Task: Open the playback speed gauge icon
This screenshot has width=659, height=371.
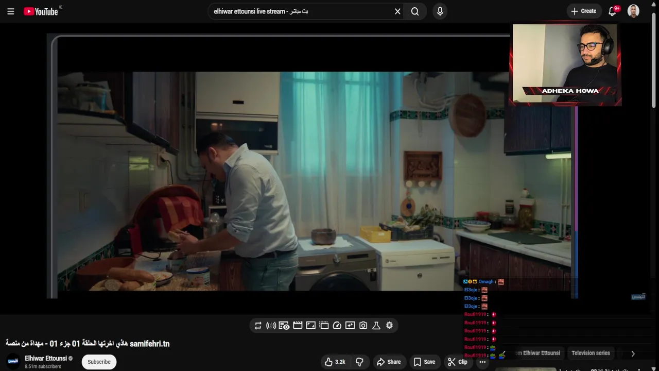Action: [337, 325]
